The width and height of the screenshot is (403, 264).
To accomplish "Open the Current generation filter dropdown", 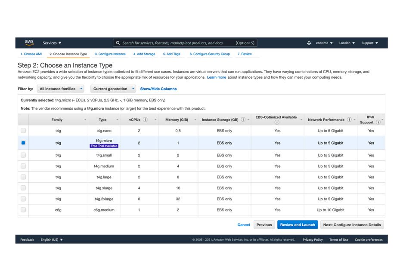I will [113, 89].
